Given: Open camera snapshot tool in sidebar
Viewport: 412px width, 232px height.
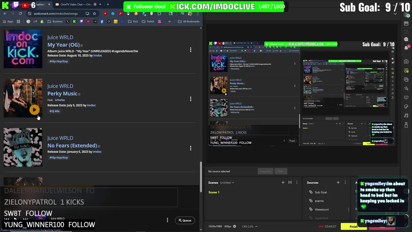Looking at the screenshot, I should [406, 61].
